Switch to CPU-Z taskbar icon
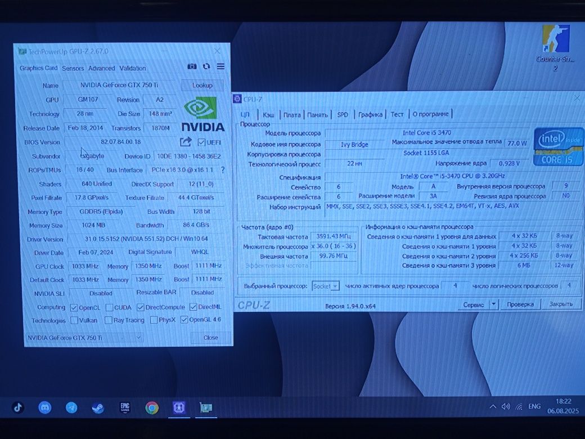 (179, 407)
